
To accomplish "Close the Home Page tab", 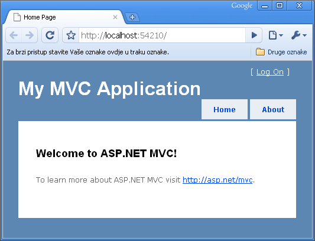I will pos(115,17).
